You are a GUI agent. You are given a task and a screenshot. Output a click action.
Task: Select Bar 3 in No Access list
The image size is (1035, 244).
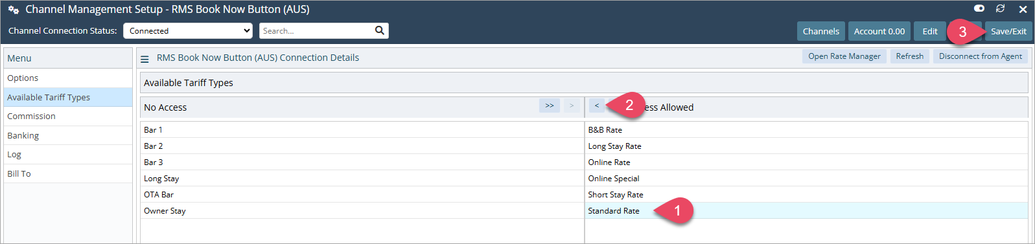point(362,162)
